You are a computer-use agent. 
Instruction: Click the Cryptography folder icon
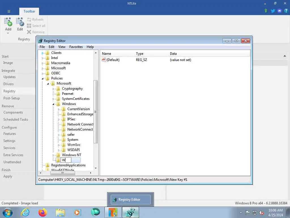point(58,89)
